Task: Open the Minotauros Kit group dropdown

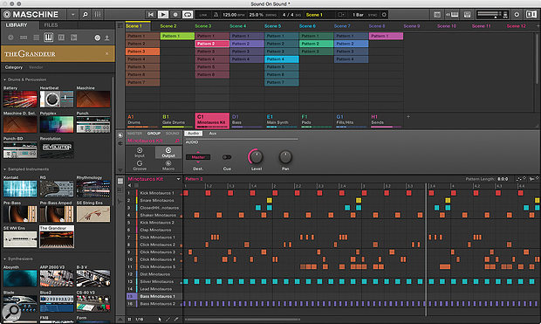Action: tap(178, 179)
